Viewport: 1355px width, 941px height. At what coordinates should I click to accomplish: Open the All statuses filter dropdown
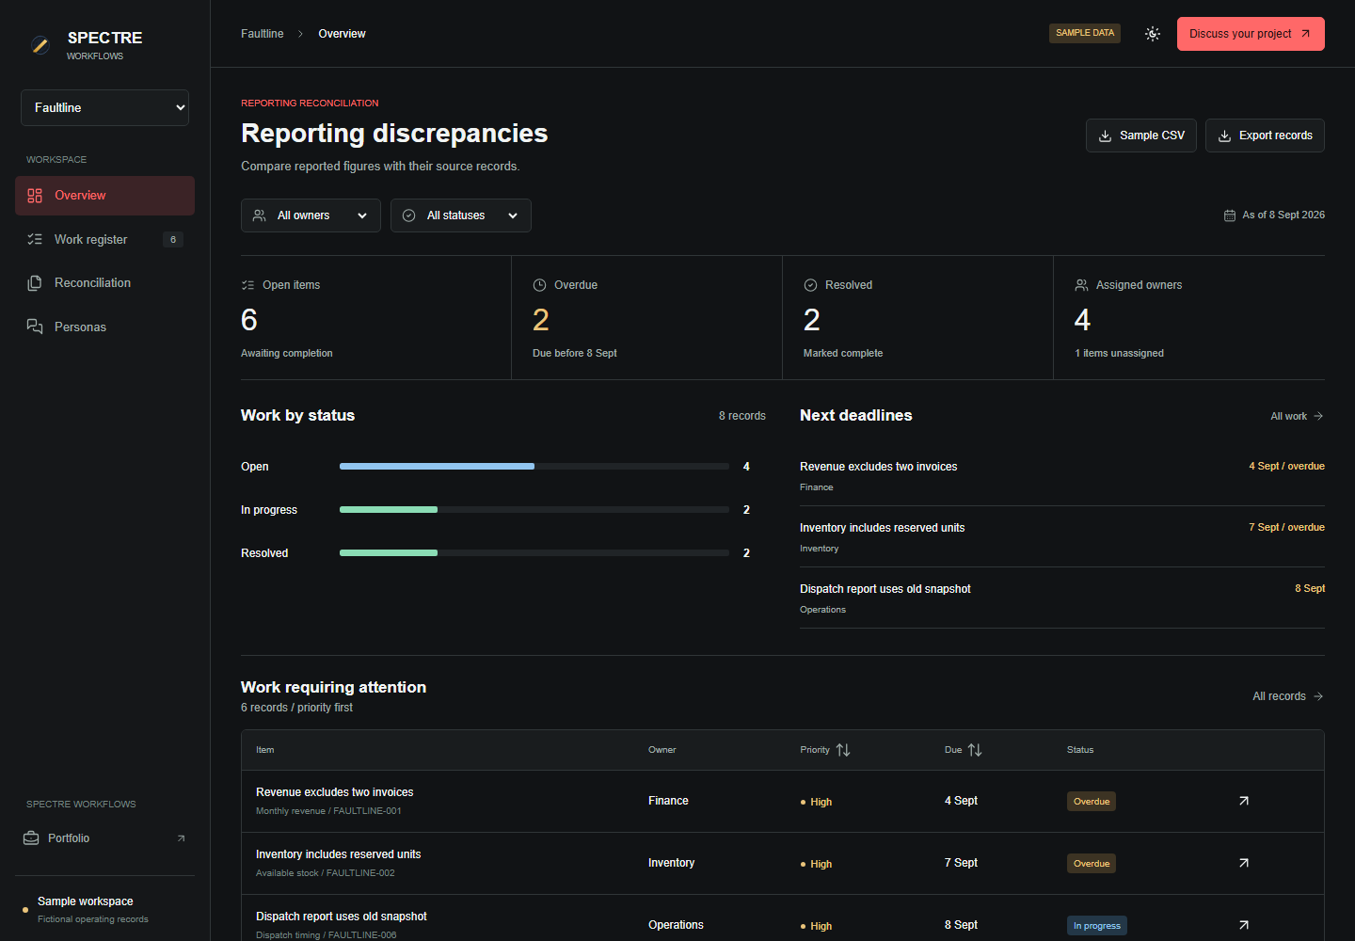coord(461,215)
